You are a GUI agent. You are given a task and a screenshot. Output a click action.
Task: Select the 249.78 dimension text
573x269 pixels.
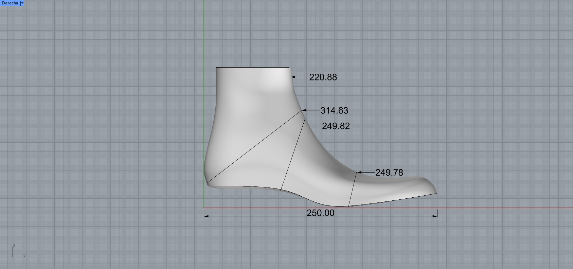(389, 173)
